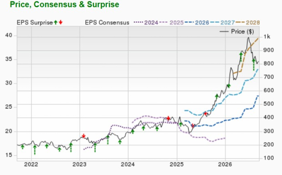Click the EPS Consensus legend label
The image size is (282, 175).
pos(107,23)
